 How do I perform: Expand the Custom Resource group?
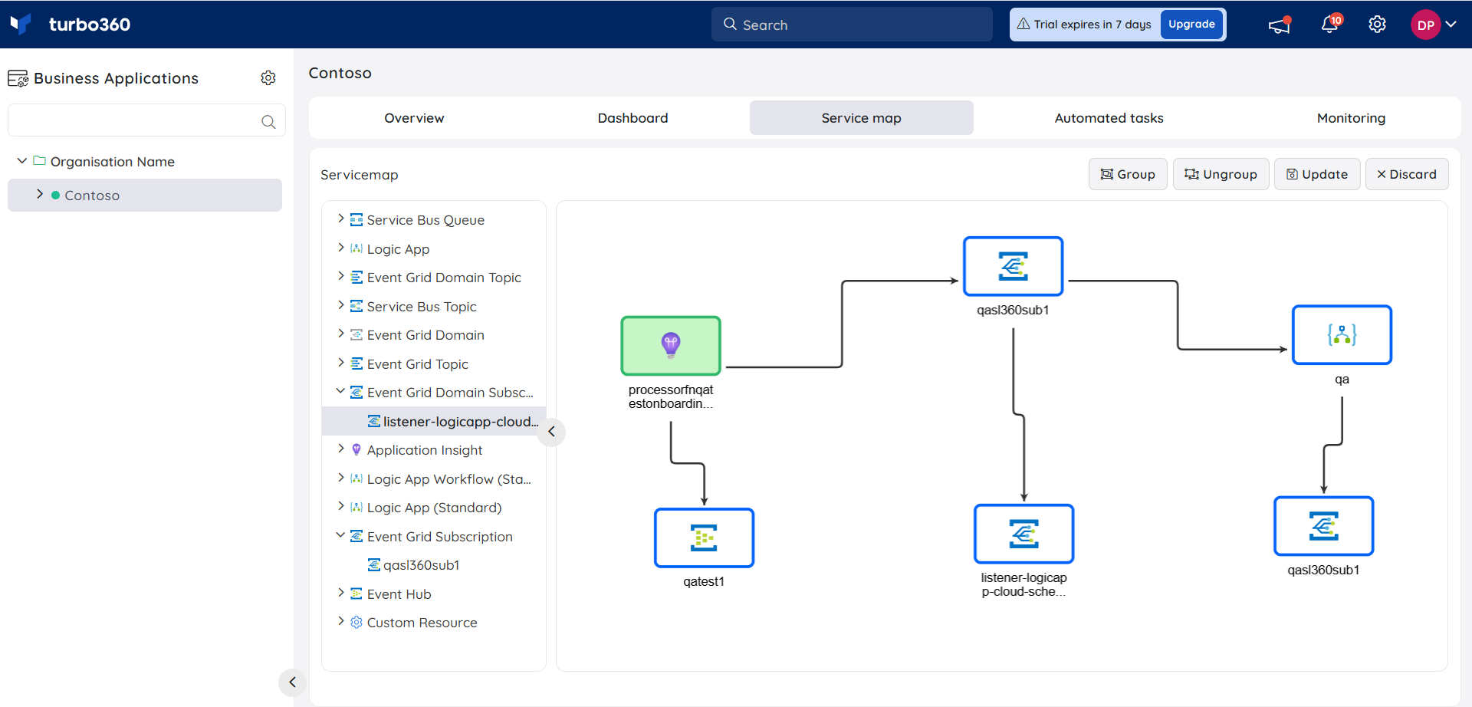[341, 622]
